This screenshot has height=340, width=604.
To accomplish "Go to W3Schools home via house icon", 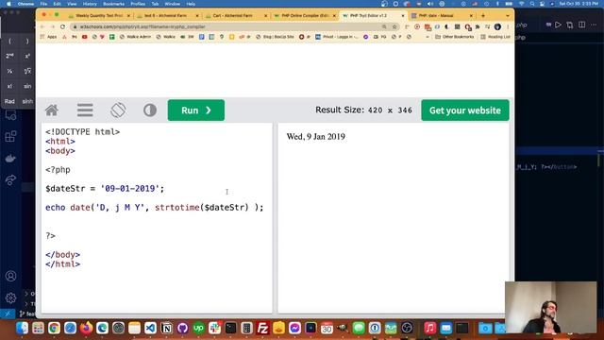I will [x=52, y=110].
